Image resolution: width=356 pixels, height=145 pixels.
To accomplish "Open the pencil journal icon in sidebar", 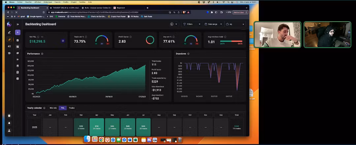I will click(x=9, y=32).
